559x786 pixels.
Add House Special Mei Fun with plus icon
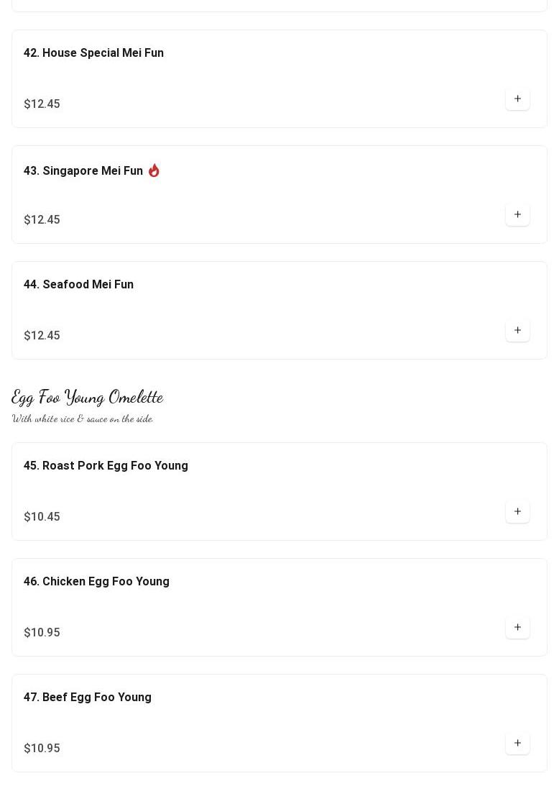tap(517, 99)
